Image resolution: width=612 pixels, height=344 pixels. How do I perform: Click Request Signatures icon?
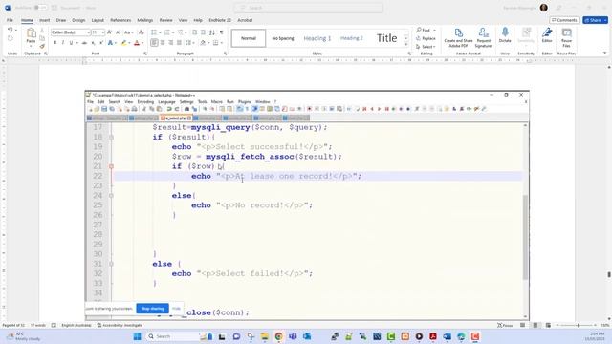pos(483,37)
